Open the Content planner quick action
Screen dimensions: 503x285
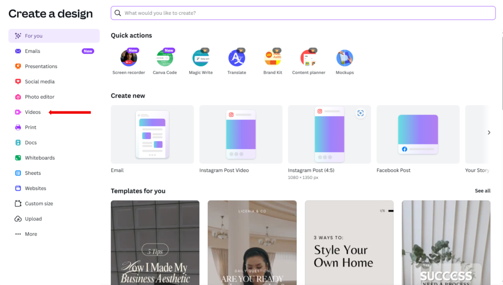coord(309,58)
